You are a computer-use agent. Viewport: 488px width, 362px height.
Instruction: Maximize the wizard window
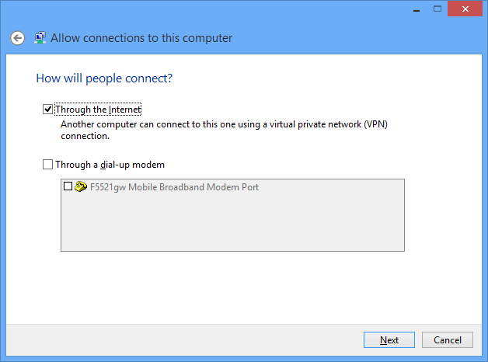click(x=437, y=9)
